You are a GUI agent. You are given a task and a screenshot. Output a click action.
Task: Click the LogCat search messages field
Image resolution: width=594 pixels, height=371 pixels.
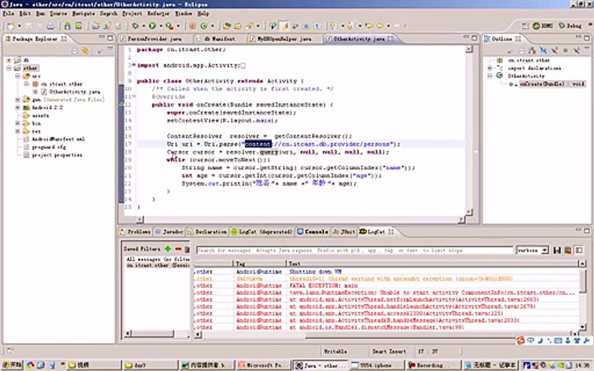[355, 250]
